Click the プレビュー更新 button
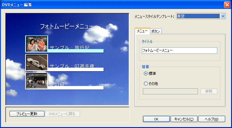Image resolution: width=232 pixels, height=128 pixels. pos(27,114)
